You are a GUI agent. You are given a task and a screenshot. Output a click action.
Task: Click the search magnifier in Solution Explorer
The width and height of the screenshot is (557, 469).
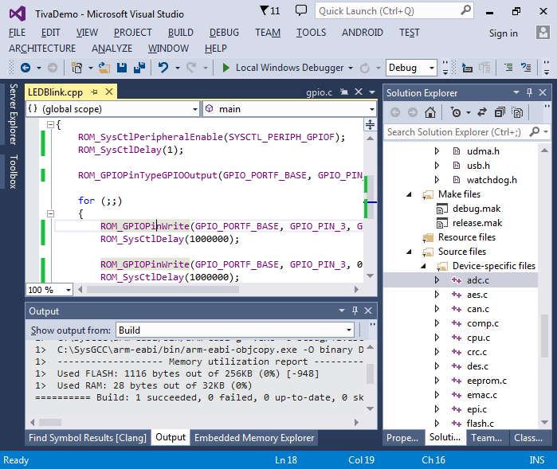click(x=534, y=131)
